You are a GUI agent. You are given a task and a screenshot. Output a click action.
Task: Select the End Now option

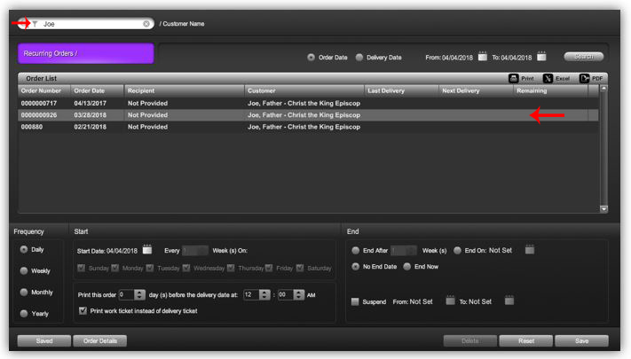pyautogui.click(x=406, y=267)
